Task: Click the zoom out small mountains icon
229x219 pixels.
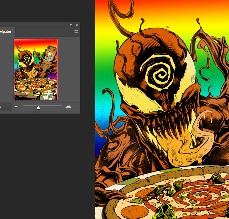Action: coord(16,107)
